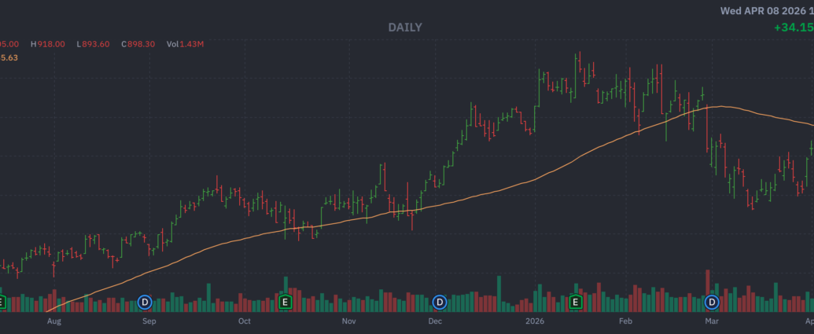The image size is (814, 334).
Task: Click the earnings E marker at far left edge
Action: (2, 302)
